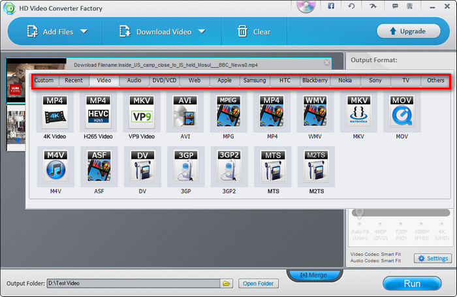Switch to the TV tab

coord(405,80)
